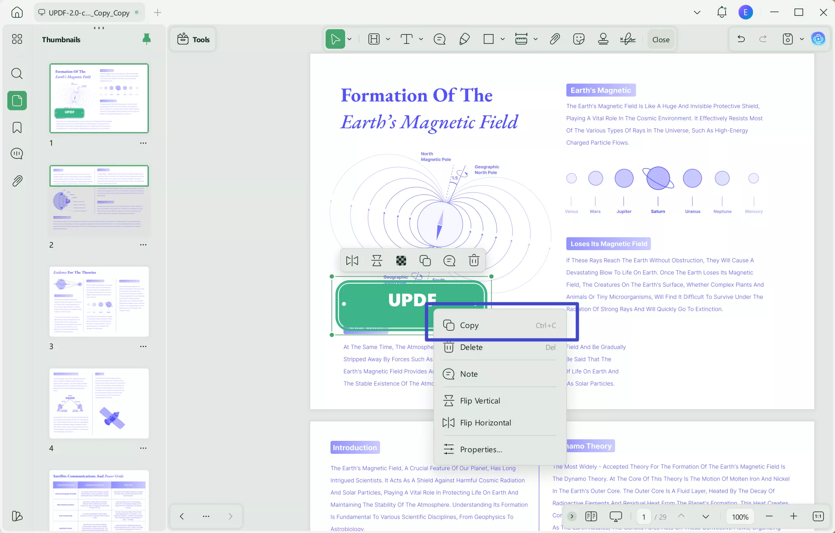
Task: Click trash icon in floating toolbar
Action: click(x=474, y=260)
